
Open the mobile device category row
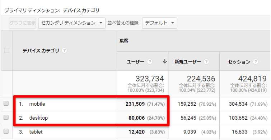pos(37,104)
